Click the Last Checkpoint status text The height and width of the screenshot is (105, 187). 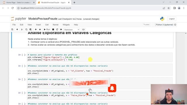click(x=70, y=19)
